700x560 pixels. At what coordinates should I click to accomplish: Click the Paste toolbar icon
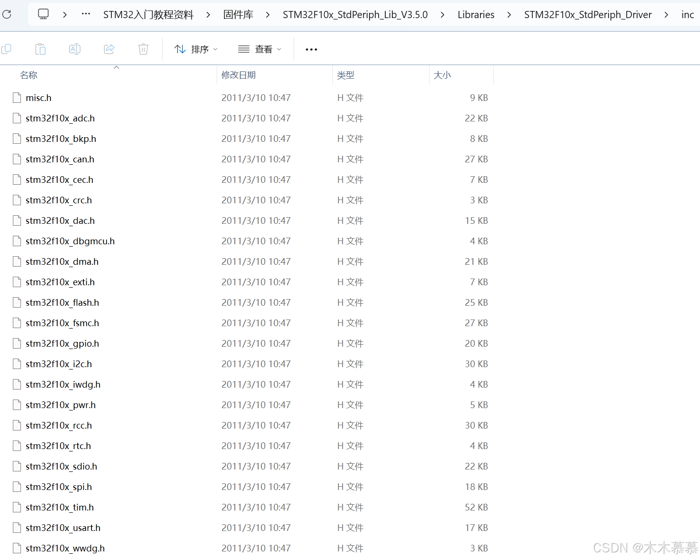click(x=40, y=49)
